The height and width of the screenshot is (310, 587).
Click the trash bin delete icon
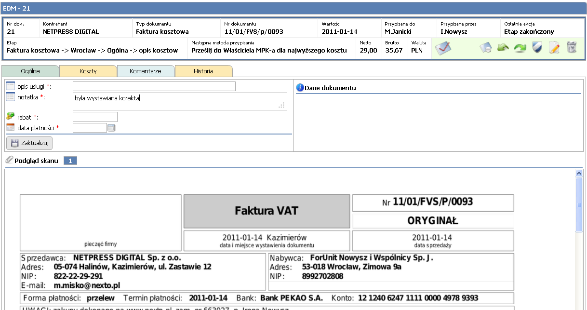point(571,47)
